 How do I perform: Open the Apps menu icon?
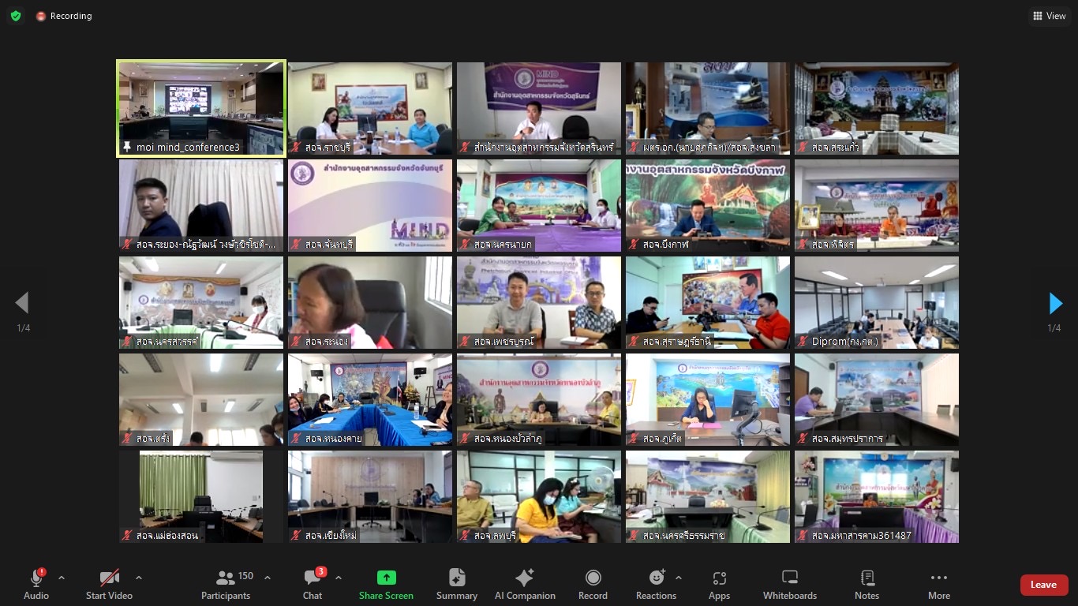[x=719, y=585]
